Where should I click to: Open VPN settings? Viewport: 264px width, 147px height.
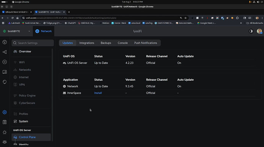pyautogui.click(x=22, y=85)
